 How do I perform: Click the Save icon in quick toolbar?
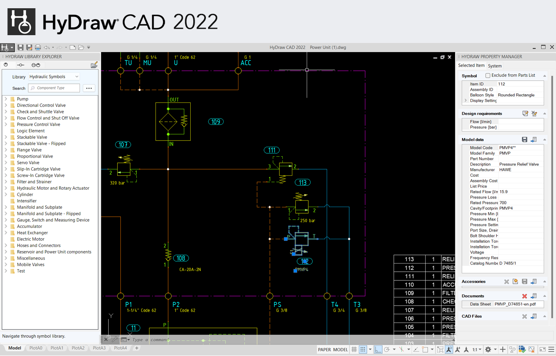click(20, 47)
